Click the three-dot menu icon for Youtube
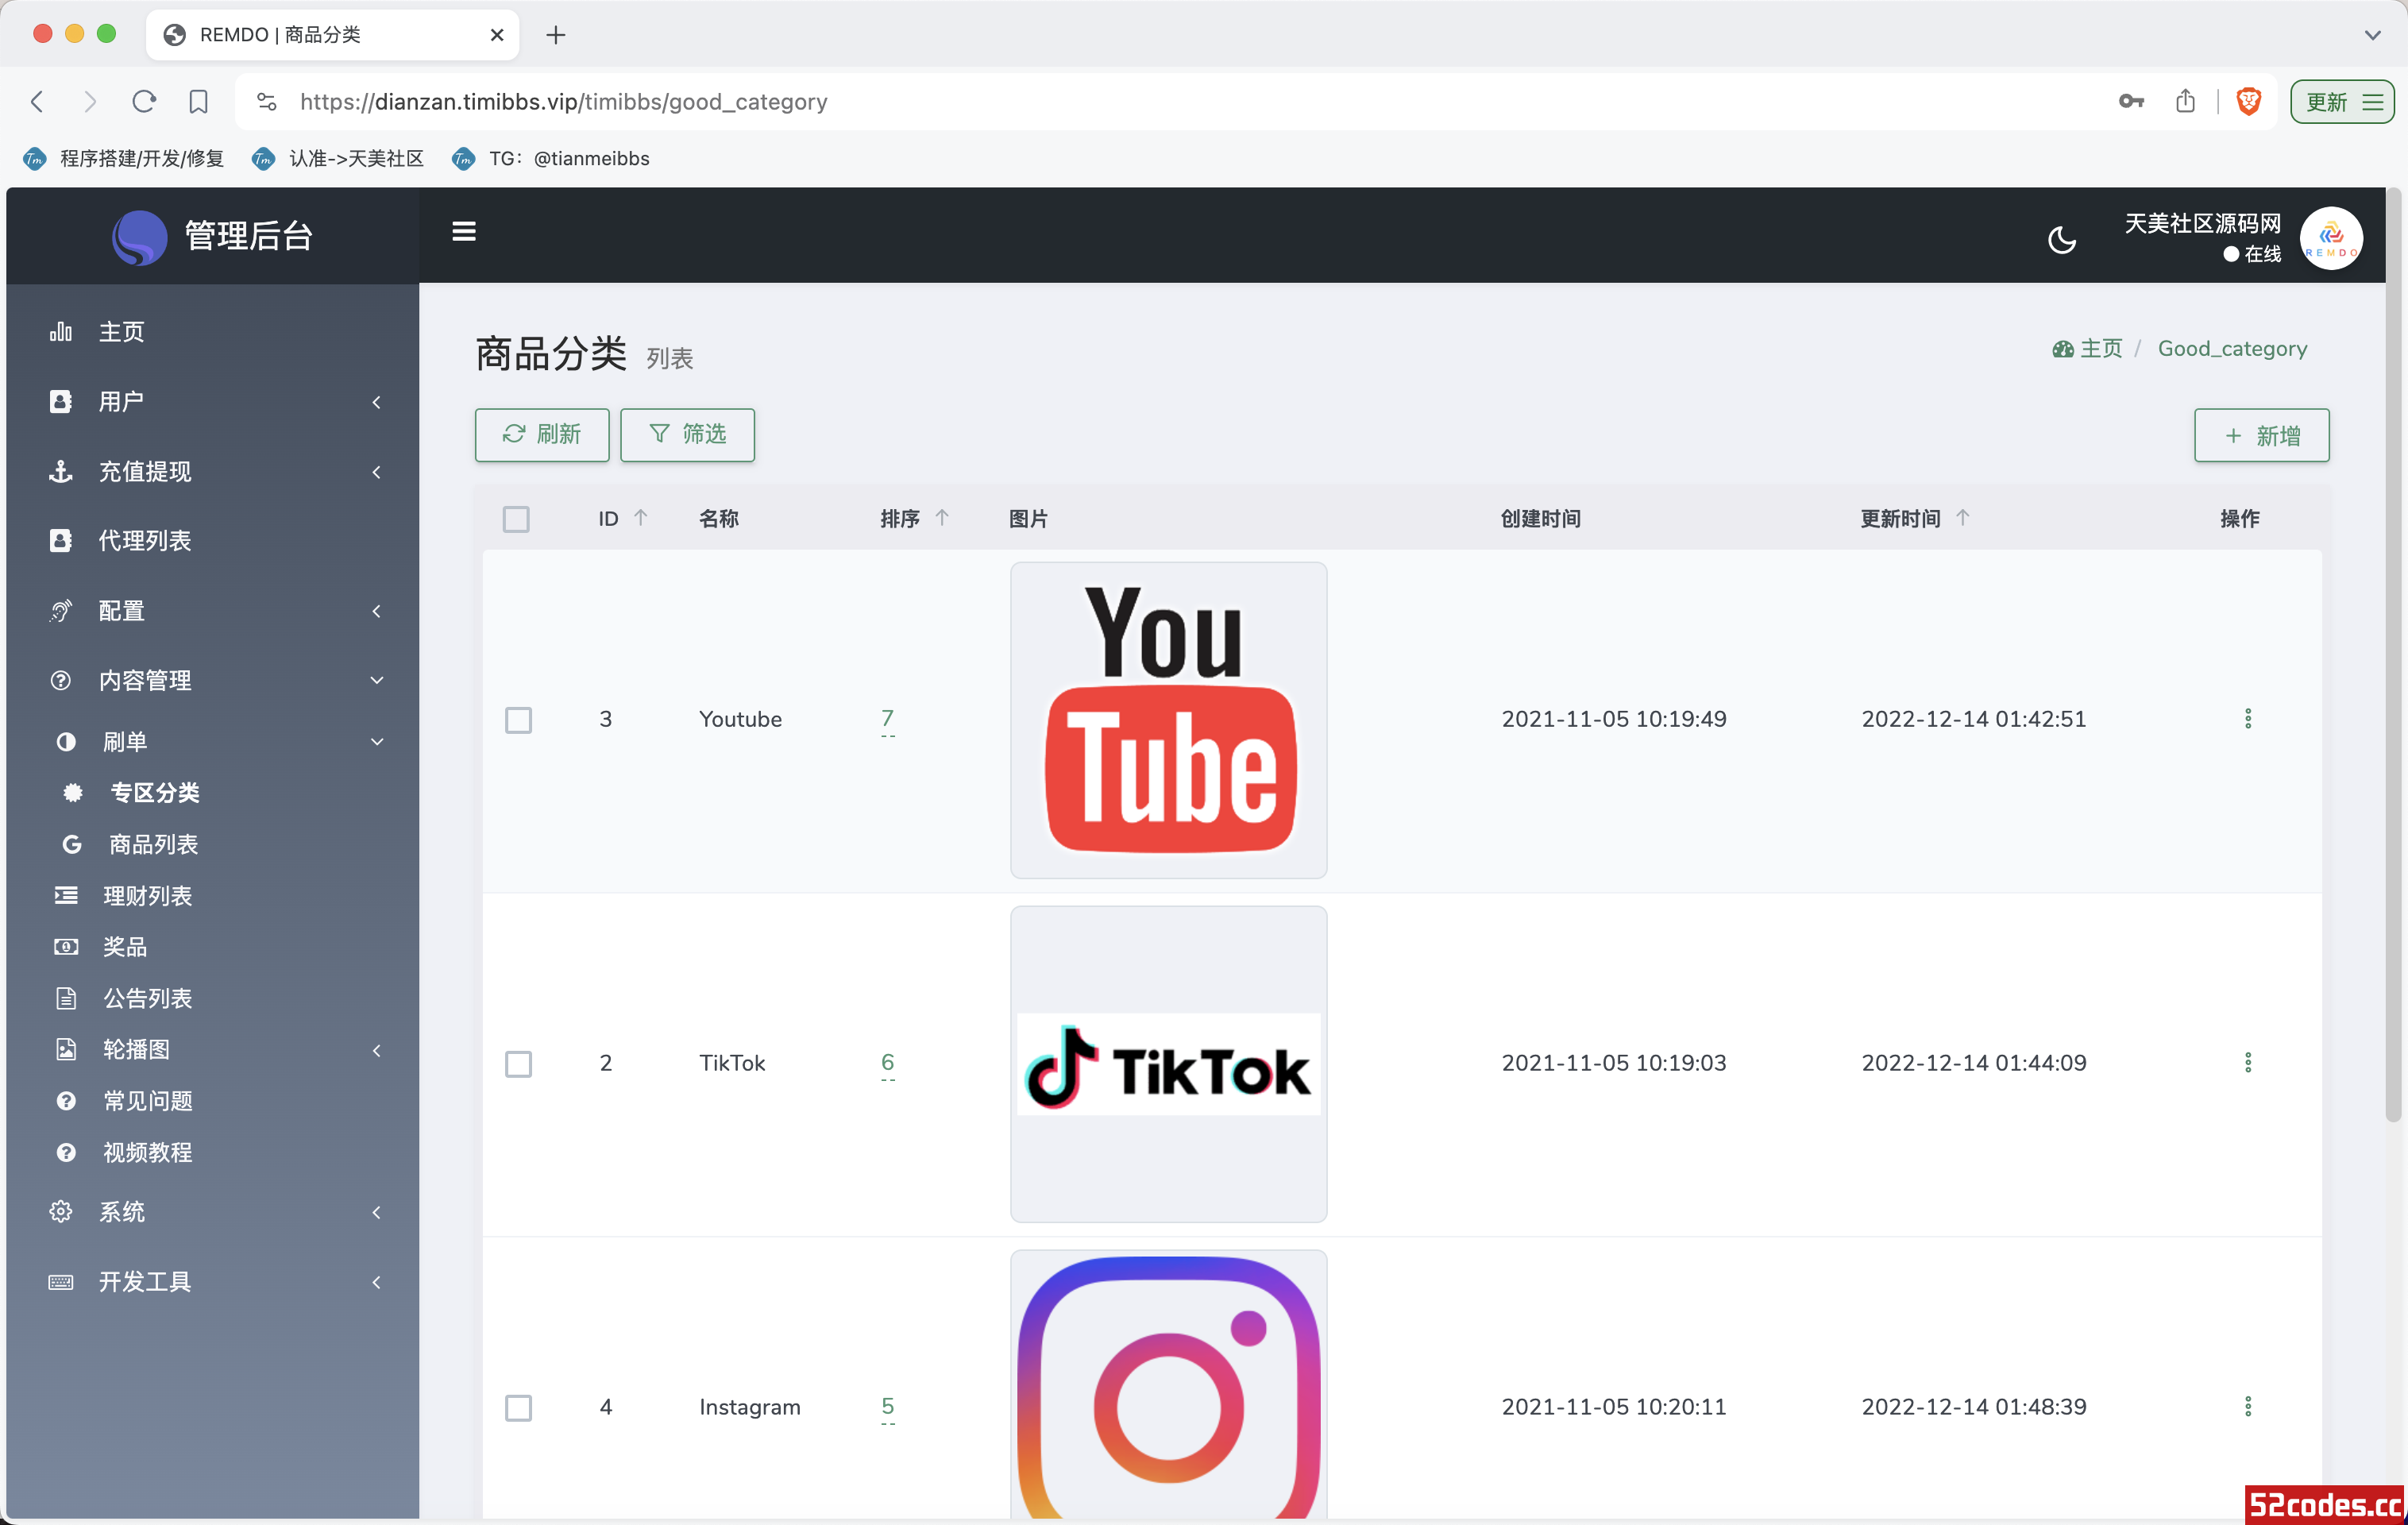The height and width of the screenshot is (1525, 2408). [x=2248, y=720]
